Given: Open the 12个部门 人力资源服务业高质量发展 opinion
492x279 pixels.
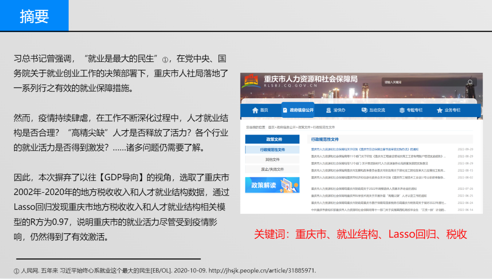Looking at the screenshot, I should pyautogui.click(x=370, y=163).
